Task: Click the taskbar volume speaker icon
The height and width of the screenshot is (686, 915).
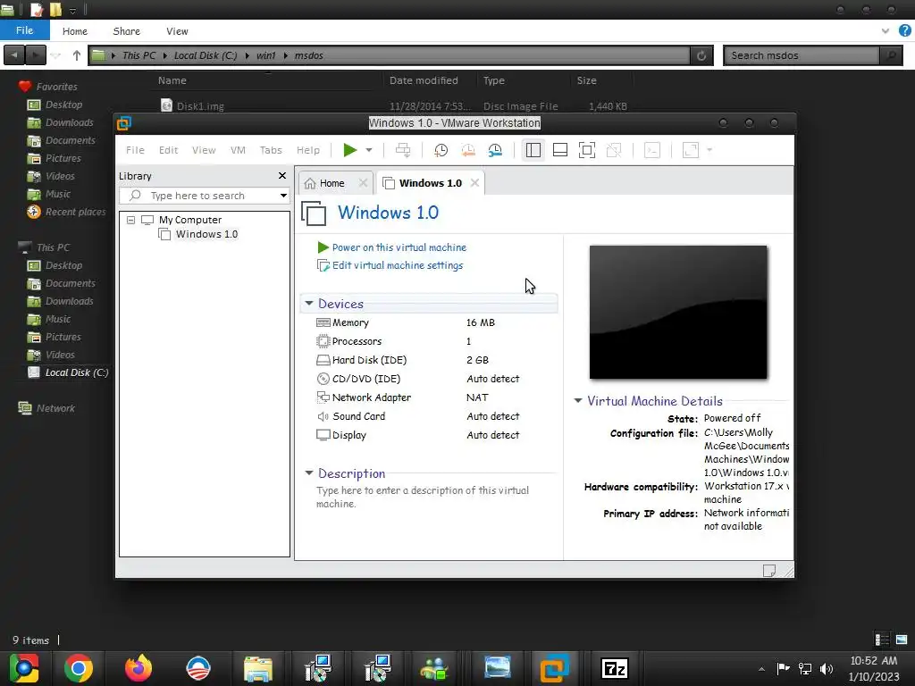Action: pyautogui.click(x=826, y=668)
